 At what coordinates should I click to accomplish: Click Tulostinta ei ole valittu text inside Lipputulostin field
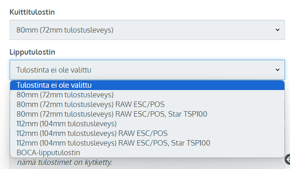(54, 70)
